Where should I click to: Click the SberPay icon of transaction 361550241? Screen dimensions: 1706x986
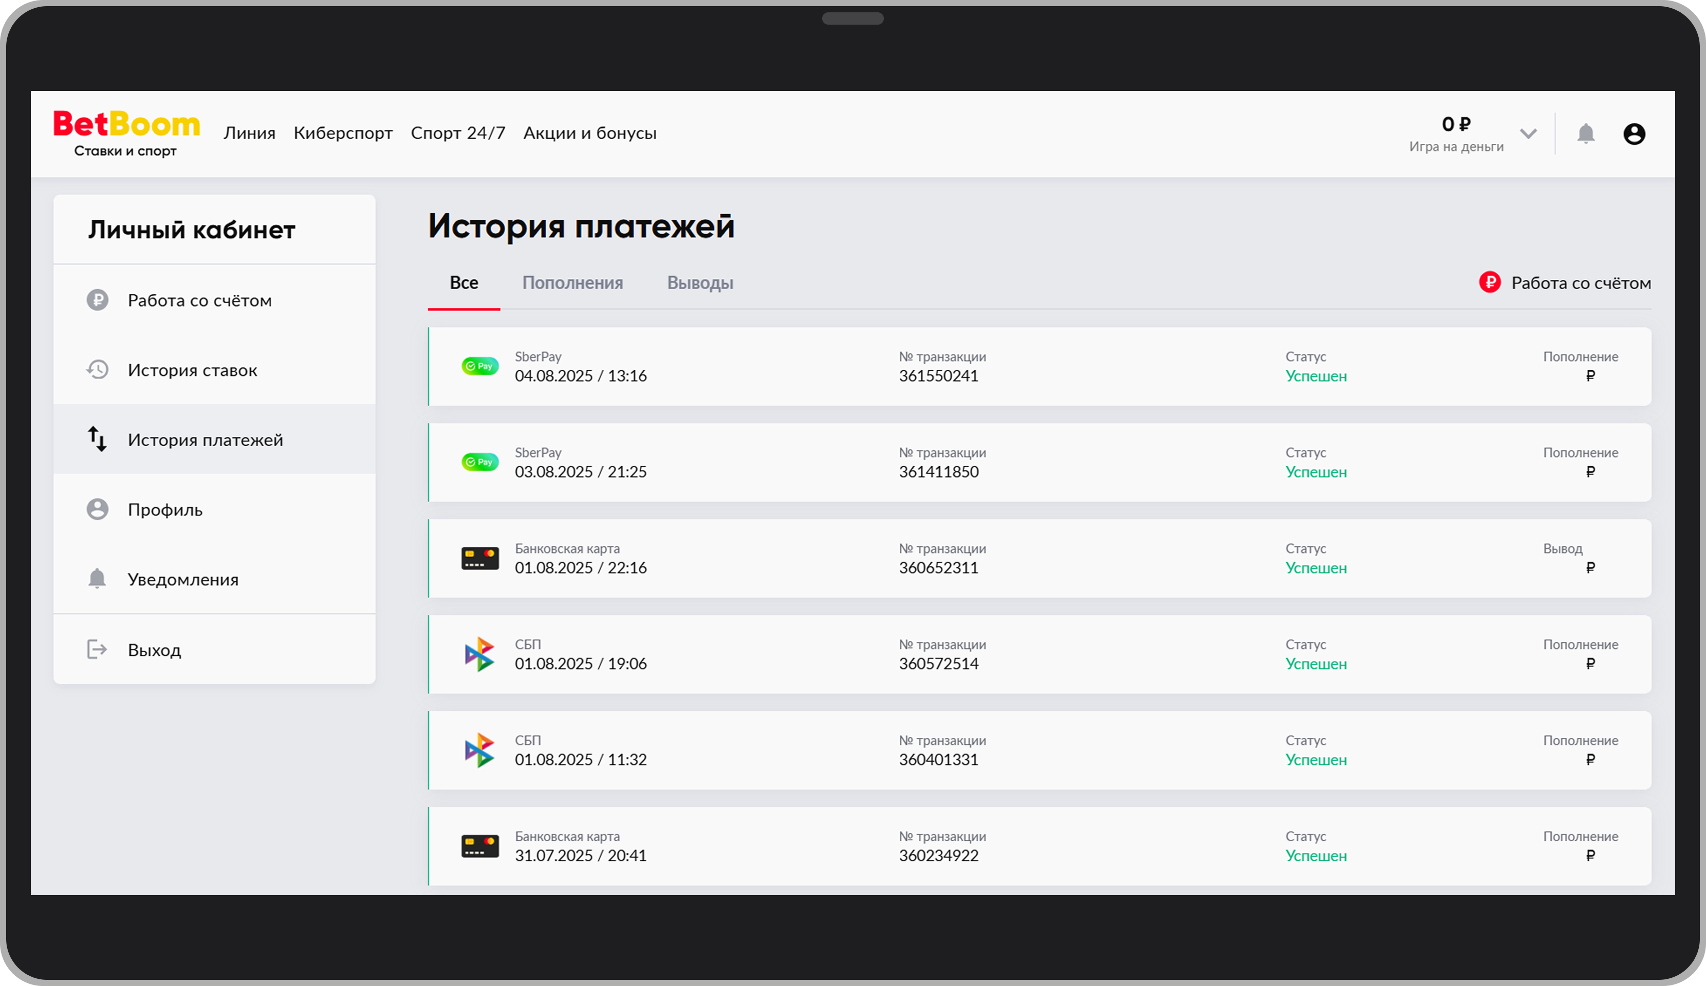point(479,366)
